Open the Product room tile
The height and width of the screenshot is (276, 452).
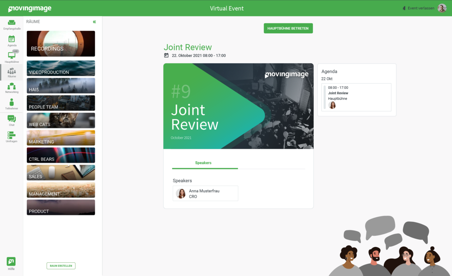[61, 207]
